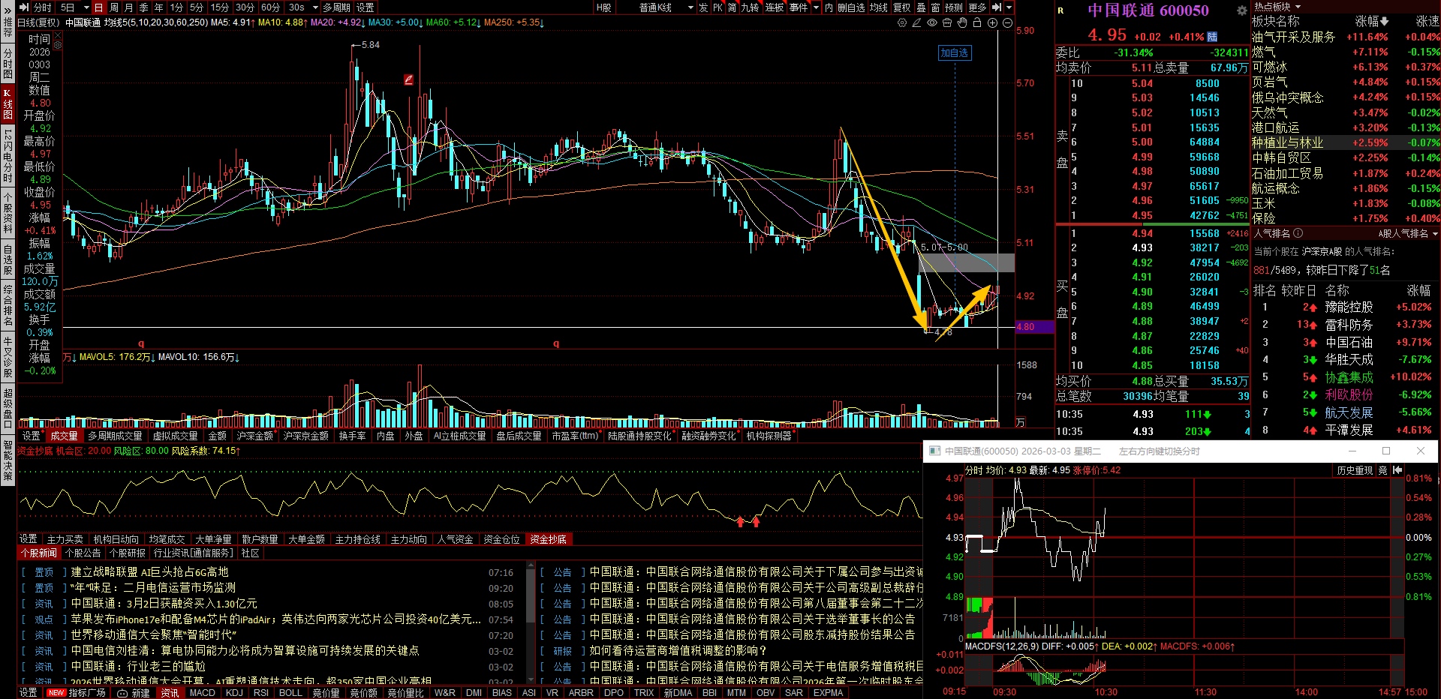Click the chat bubble icon beside 新建
Image resolution: width=1441 pixels, height=699 pixels.
click(122, 693)
